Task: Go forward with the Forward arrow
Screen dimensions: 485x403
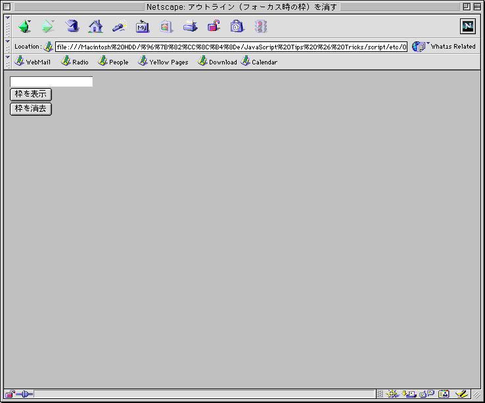Action: pyautogui.click(x=47, y=26)
